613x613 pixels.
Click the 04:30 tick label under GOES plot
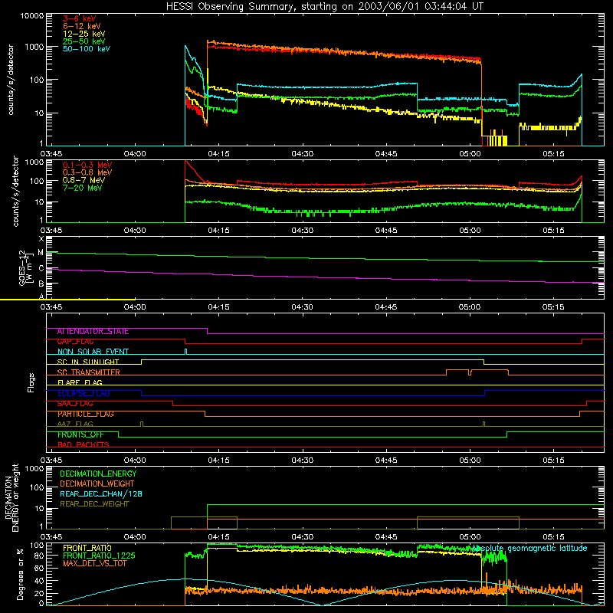[302, 307]
